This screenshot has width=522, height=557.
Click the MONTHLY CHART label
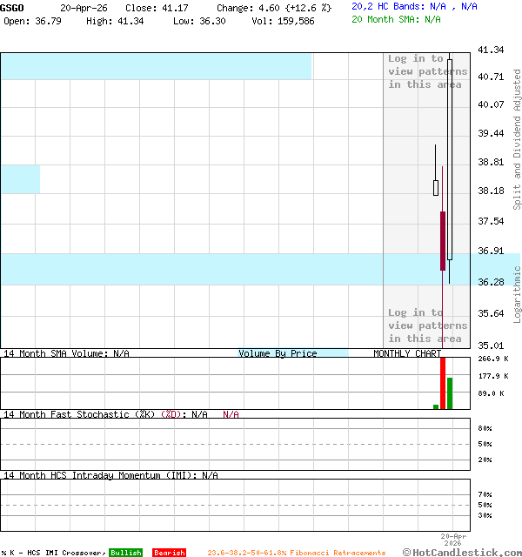click(x=407, y=353)
